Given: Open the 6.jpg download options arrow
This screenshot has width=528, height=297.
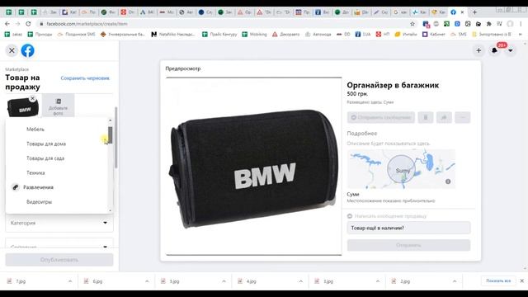Looking at the screenshot, I should [147, 281].
